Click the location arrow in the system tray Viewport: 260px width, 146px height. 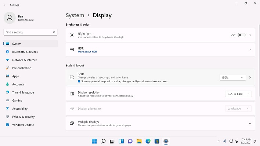[x=225, y=141]
